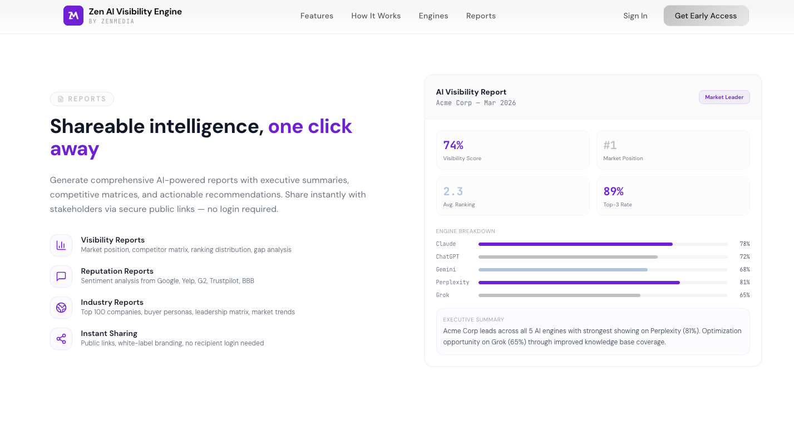
Task: Click the Executive Summary box
Action: pyautogui.click(x=593, y=332)
